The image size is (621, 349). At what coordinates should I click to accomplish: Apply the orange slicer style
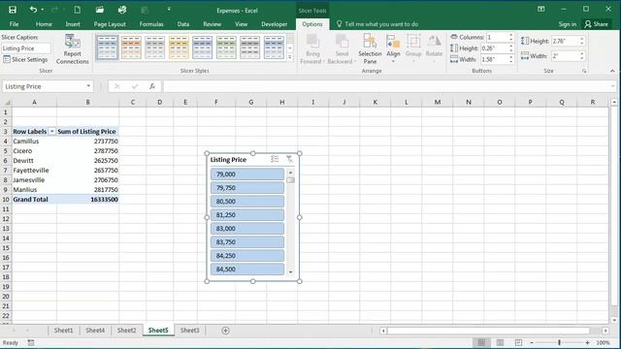[x=131, y=48]
